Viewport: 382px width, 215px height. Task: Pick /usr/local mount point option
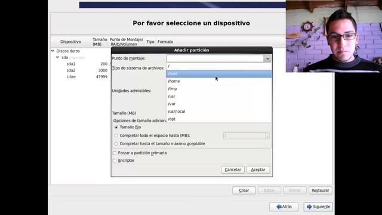pos(219,112)
